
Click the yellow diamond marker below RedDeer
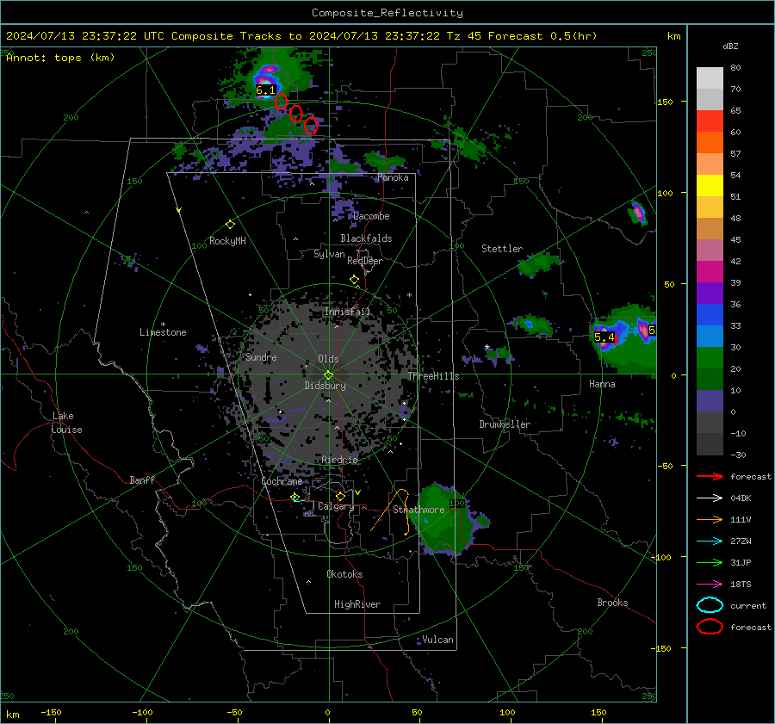point(354,280)
